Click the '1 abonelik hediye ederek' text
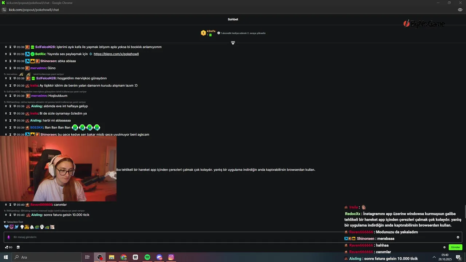 (243, 33)
